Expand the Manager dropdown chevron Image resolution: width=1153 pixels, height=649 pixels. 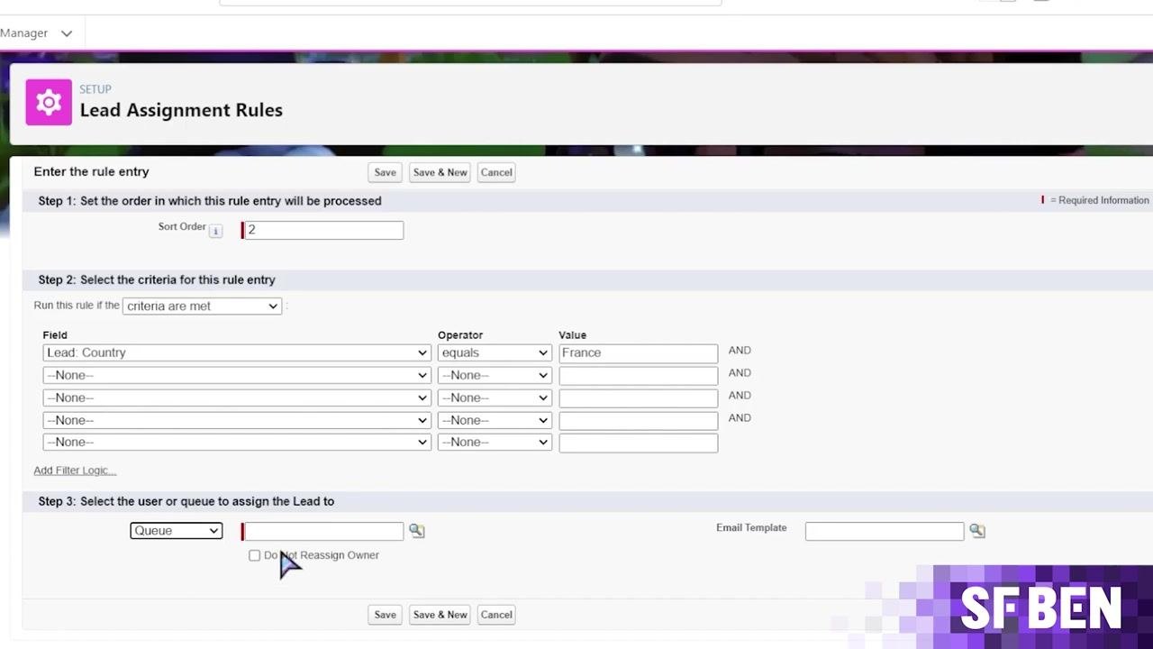[x=66, y=33]
